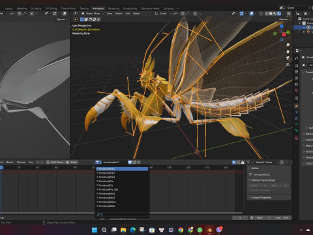Select ArmatureAtk2 from action list
This screenshot has height=235, width=313.
[x=122, y=173]
